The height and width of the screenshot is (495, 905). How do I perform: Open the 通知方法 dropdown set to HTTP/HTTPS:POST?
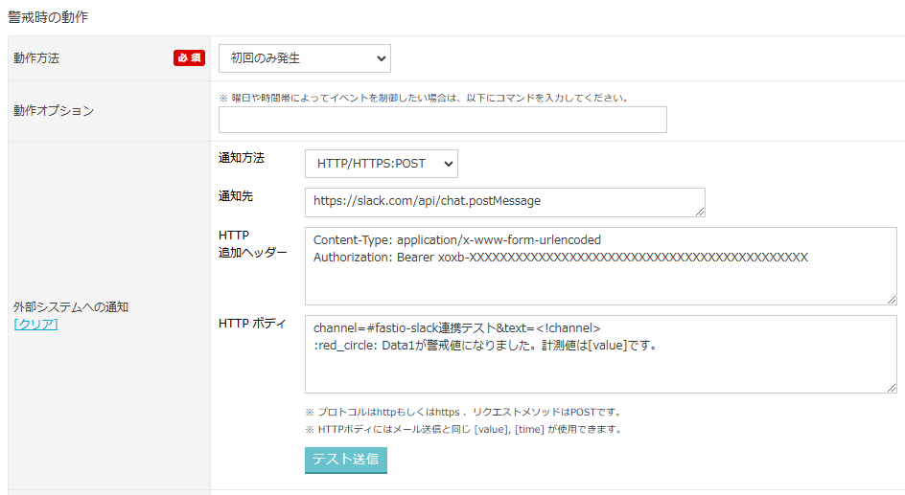(x=381, y=164)
